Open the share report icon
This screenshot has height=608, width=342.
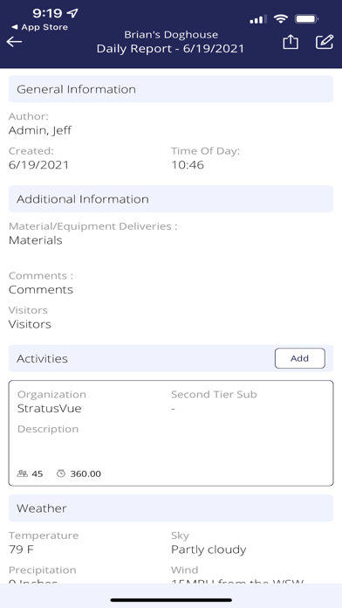[x=291, y=41]
